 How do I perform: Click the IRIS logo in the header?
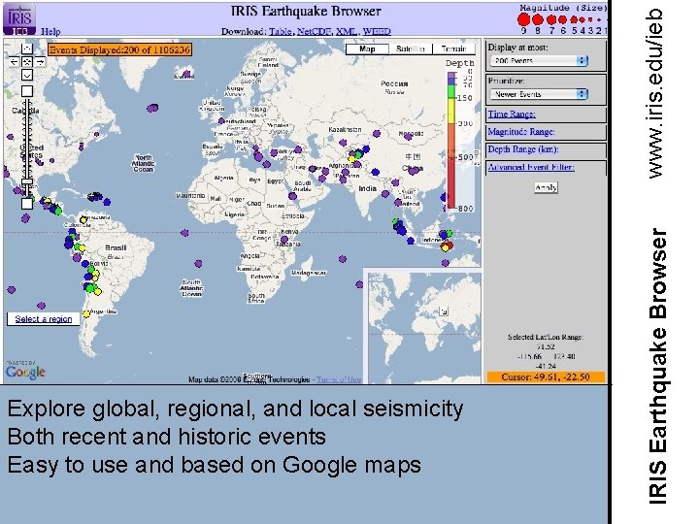pyautogui.click(x=20, y=17)
